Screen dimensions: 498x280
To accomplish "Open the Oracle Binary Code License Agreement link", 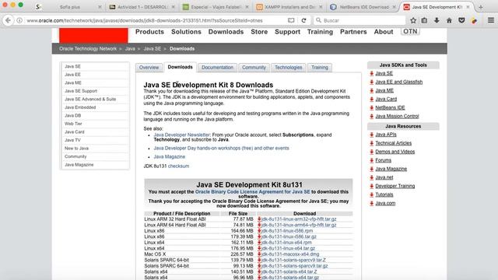I will pyautogui.click(x=252, y=192).
